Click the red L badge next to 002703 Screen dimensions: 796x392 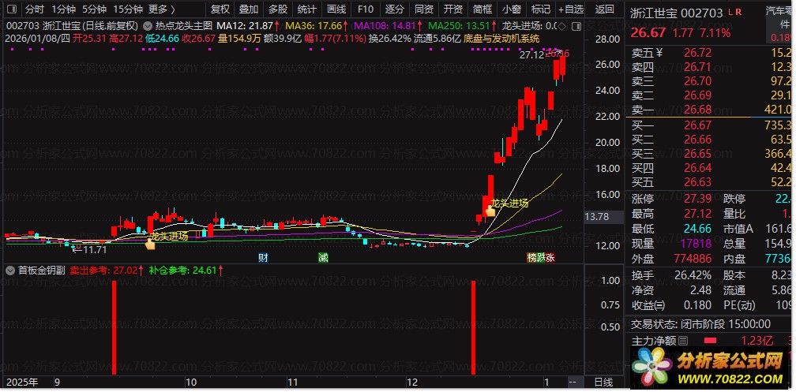click(730, 12)
